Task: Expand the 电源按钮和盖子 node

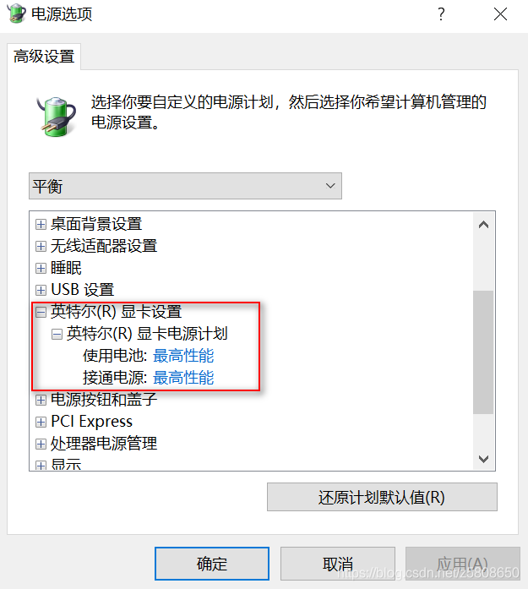Action: click(x=41, y=400)
